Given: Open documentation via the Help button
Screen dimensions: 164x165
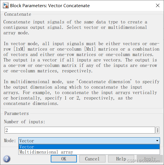Looking at the screenshot, I should coord(121,159).
